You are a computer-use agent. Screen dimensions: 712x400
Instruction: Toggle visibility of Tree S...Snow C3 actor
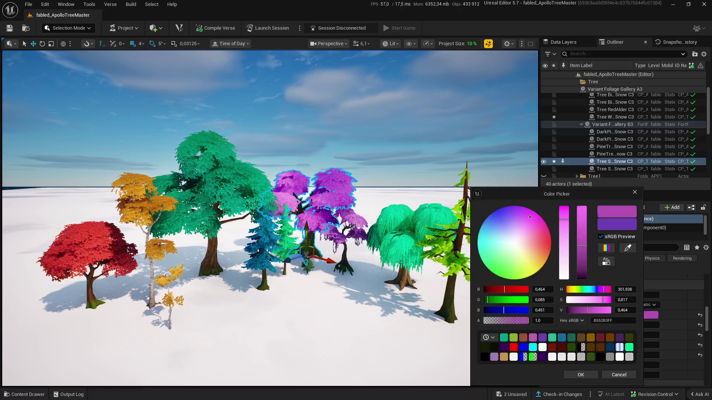click(544, 161)
